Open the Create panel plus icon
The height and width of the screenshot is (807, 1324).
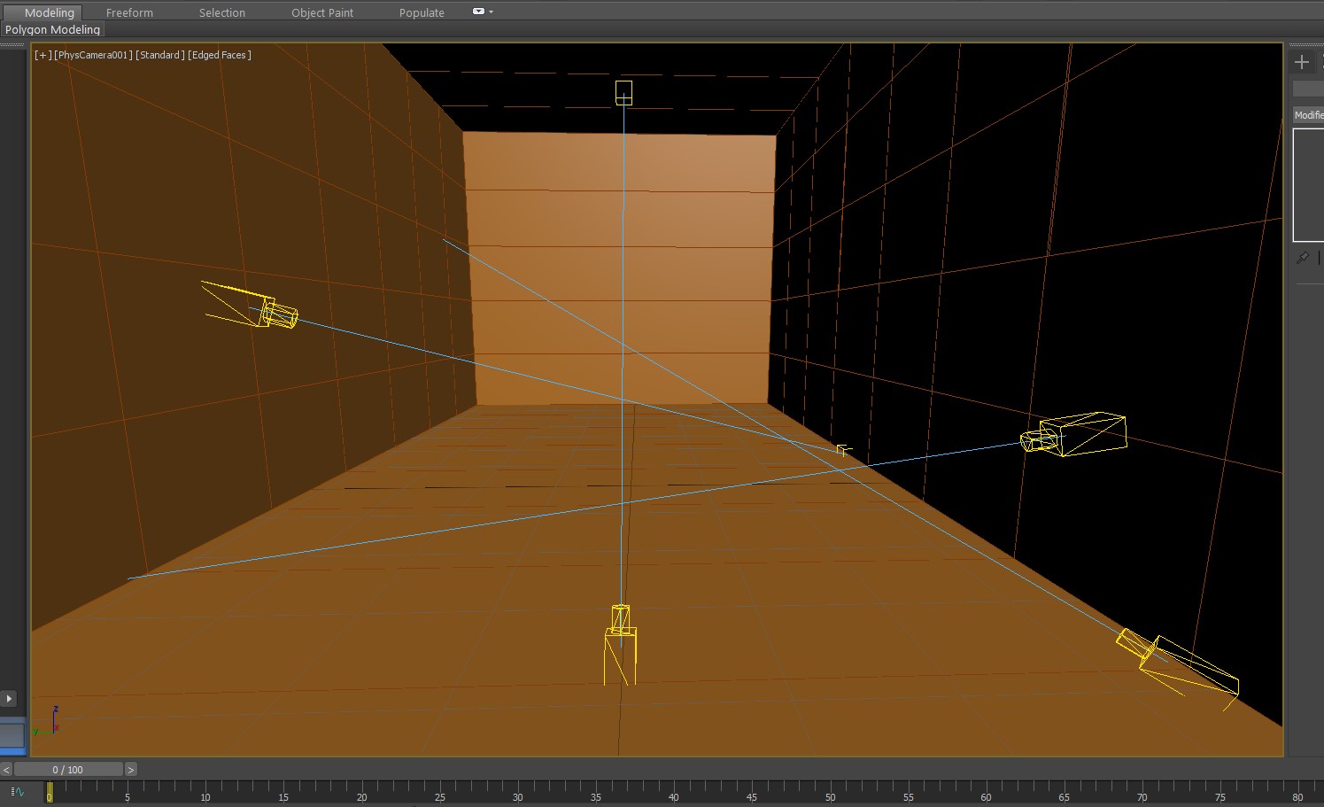click(1301, 62)
